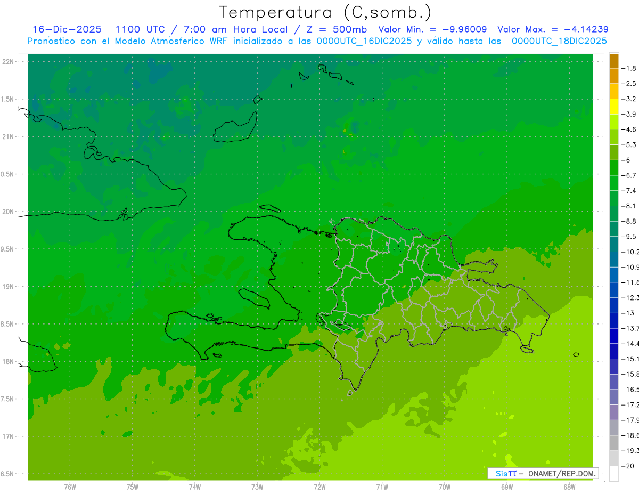This screenshot has width=639, height=494.
Task: Select the '-2.5' colorbar value
Action: (629, 84)
